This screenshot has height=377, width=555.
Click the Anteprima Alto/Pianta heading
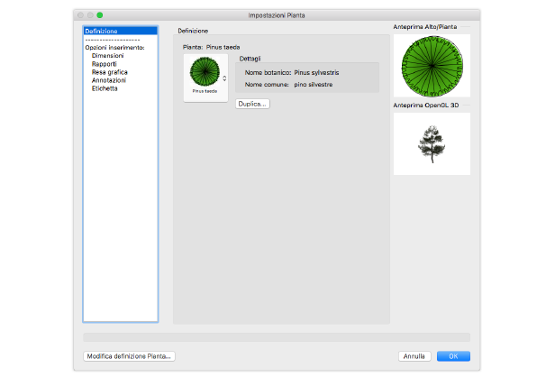coord(425,27)
